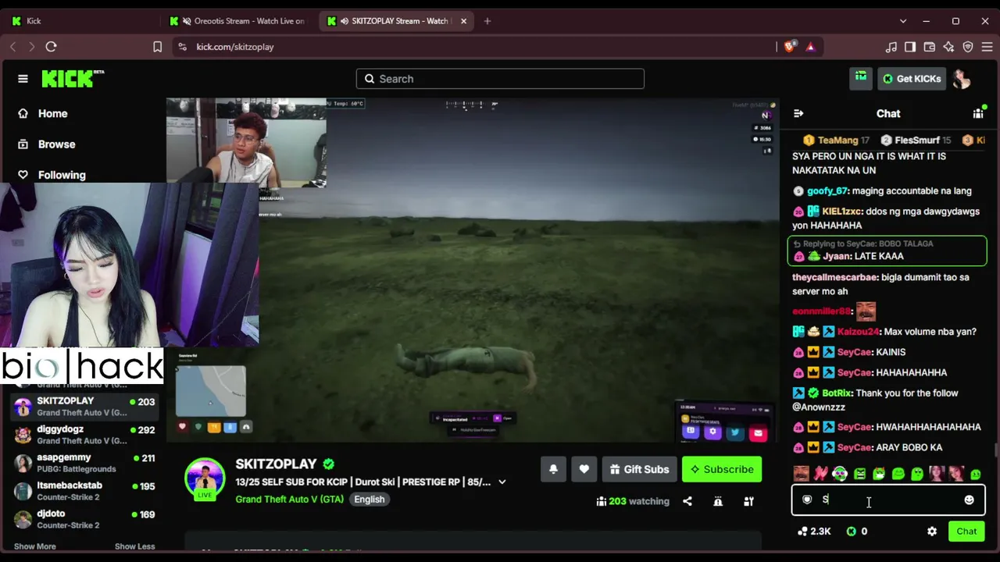Image resolution: width=1000 pixels, height=562 pixels.
Task: Switch to the Oreootis Stream tab
Action: [238, 21]
